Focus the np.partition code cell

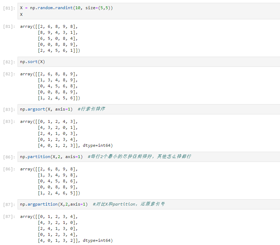(x=149, y=157)
